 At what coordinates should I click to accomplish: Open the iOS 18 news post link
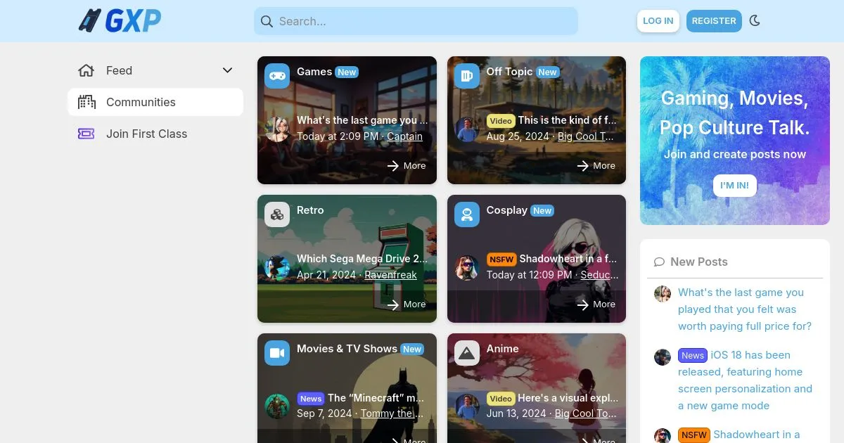point(746,380)
